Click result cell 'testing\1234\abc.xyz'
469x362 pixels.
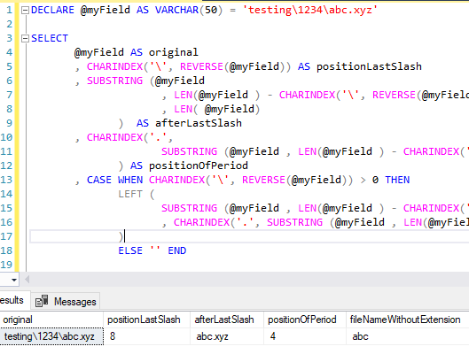(x=51, y=336)
